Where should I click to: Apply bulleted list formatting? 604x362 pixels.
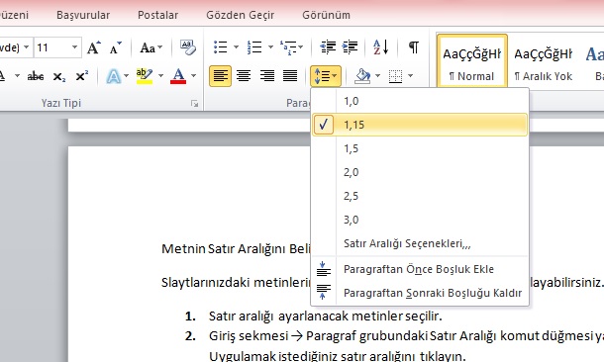221,47
